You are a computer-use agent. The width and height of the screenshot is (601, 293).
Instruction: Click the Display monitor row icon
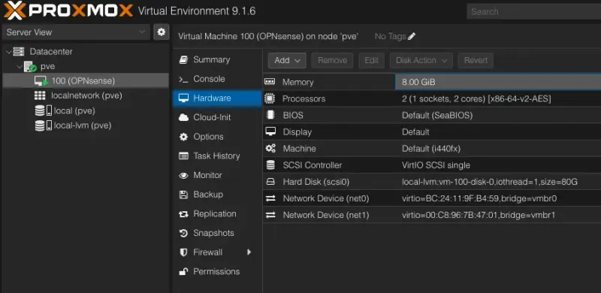[x=270, y=131]
